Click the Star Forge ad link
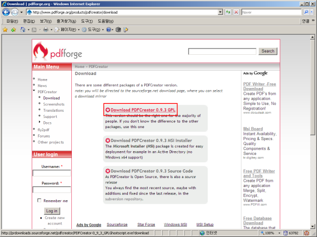 (x=146, y=224)
